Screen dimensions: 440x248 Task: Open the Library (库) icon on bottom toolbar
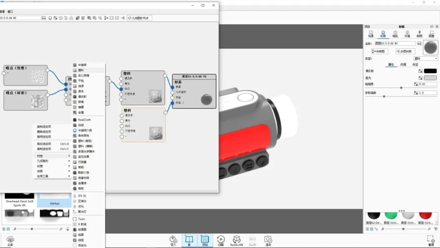[x=189, y=240]
